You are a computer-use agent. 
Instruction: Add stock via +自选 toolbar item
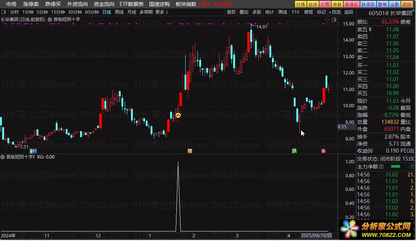(x=335, y=12)
